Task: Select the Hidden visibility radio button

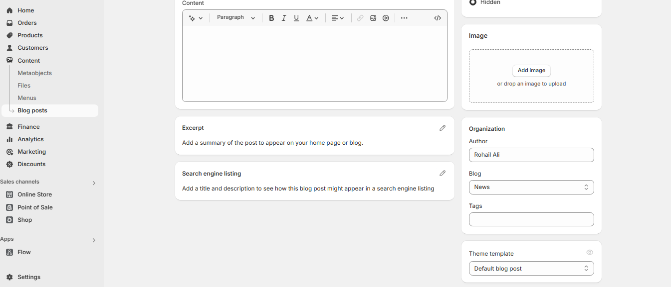Action: click(473, 2)
